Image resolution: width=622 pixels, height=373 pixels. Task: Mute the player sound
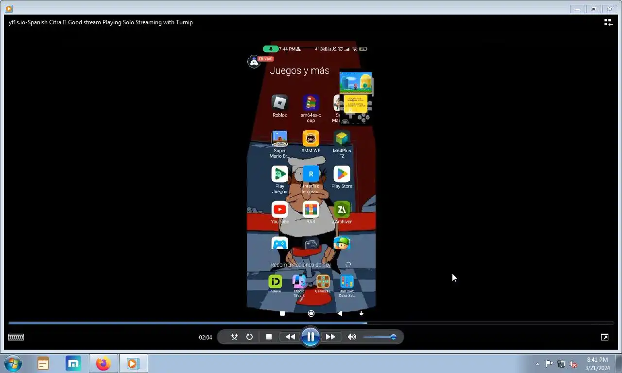pyautogui.click(x=352, y=337)
